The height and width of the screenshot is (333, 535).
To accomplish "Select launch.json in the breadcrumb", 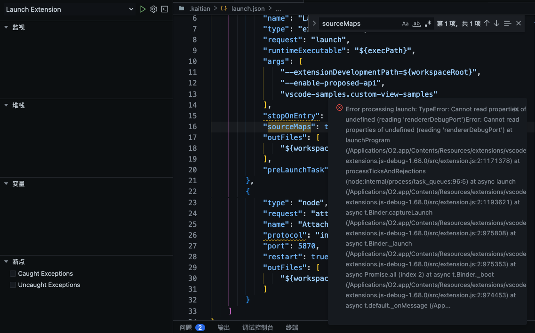I will click(x=248, y=8).
